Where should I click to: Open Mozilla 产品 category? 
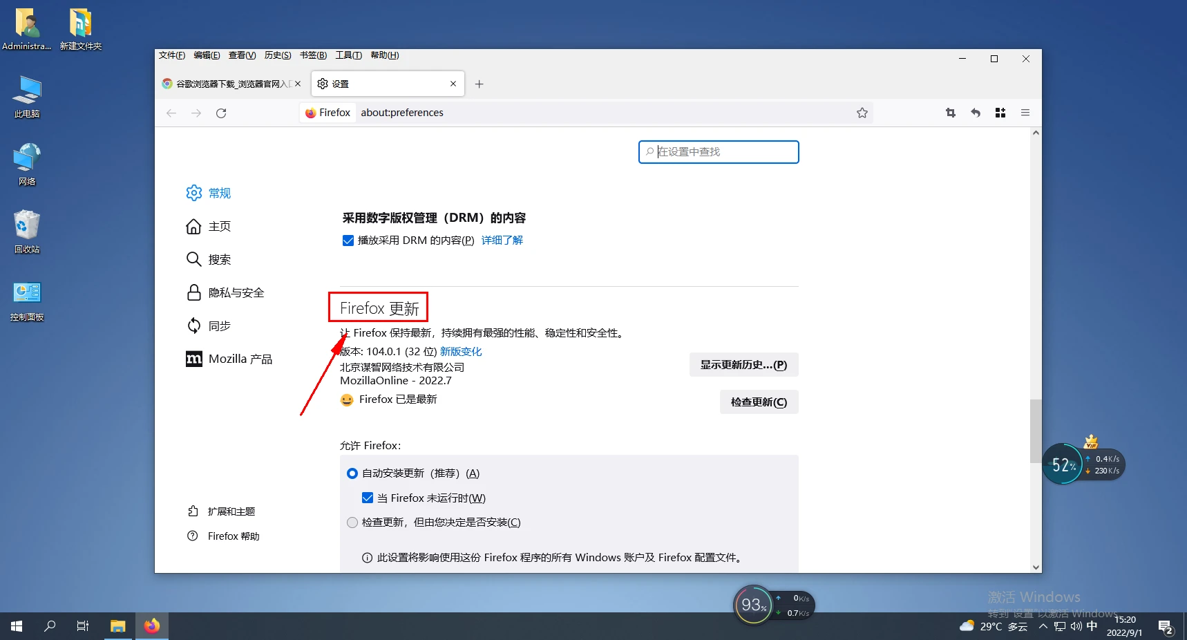[x=229, y=359]
